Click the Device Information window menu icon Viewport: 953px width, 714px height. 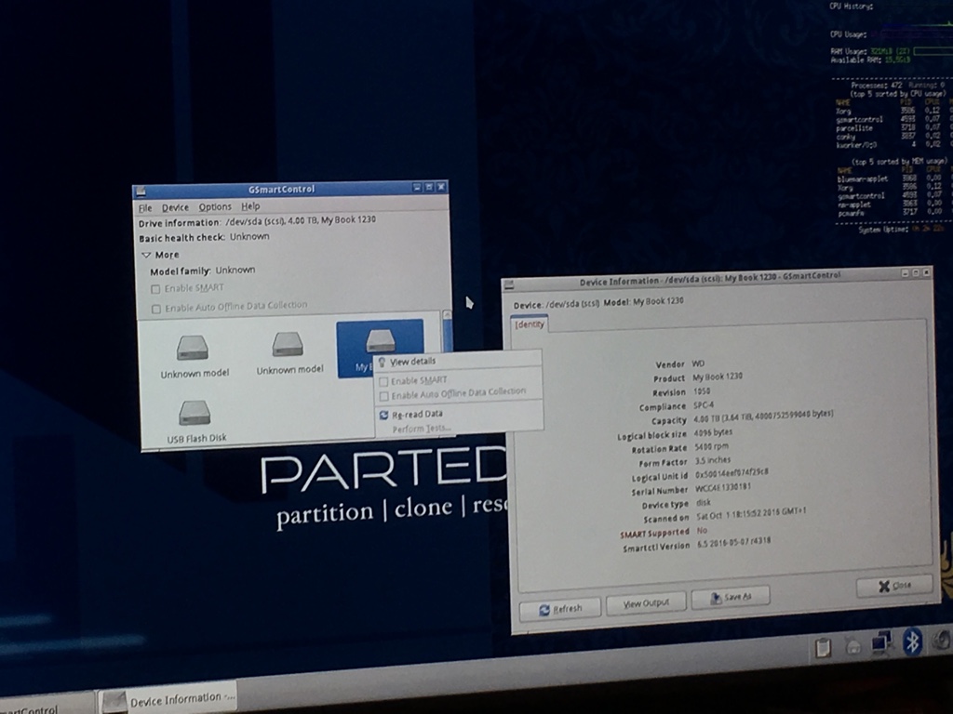point(509,284)
